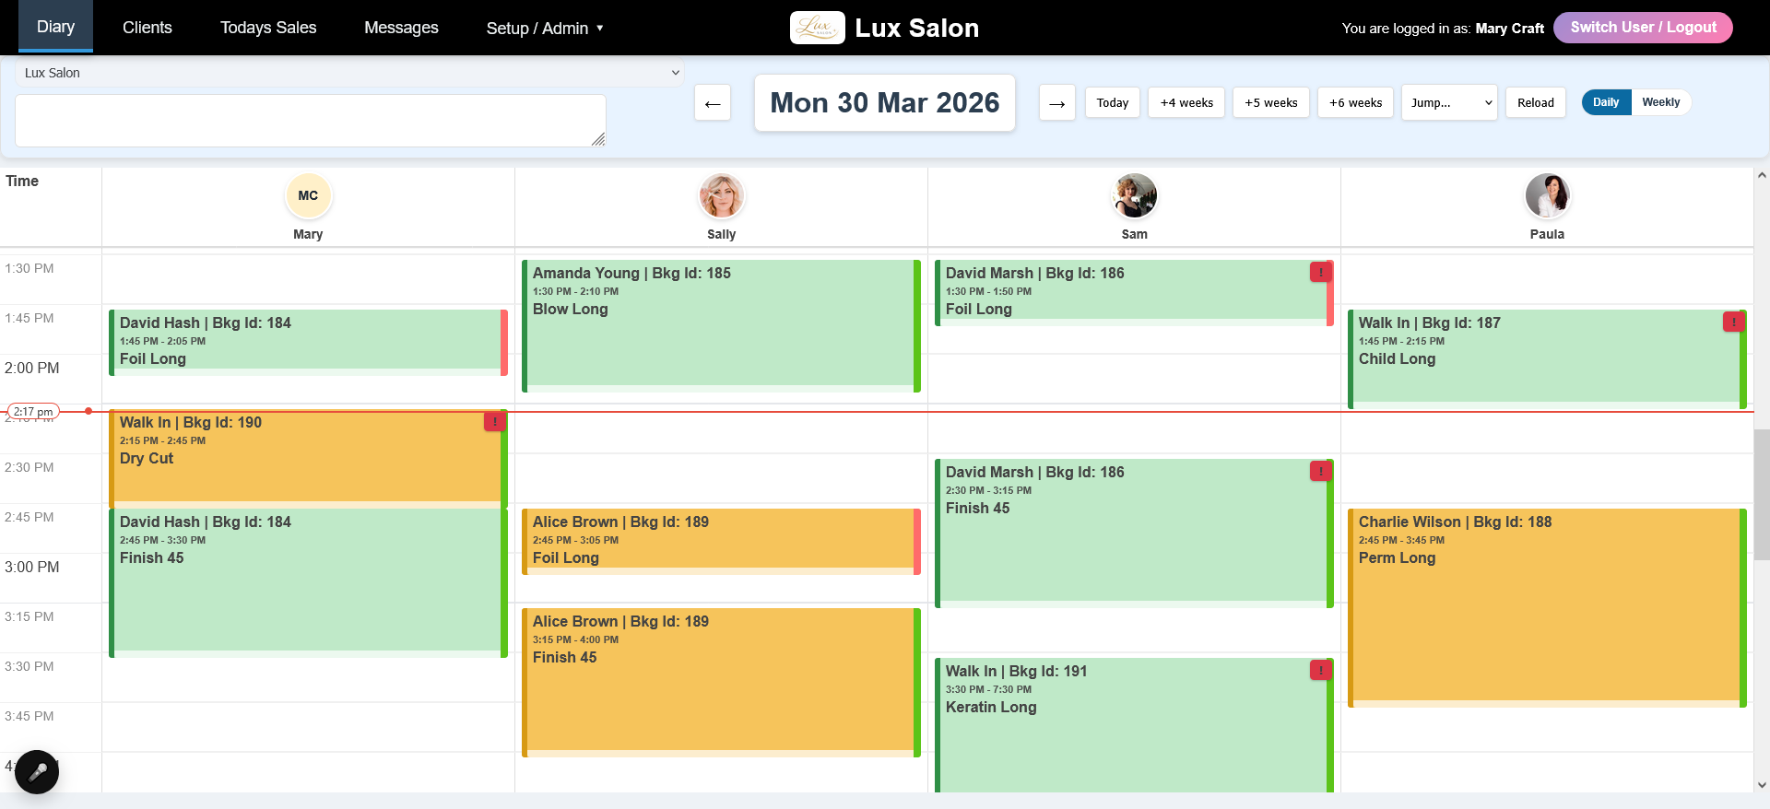Open Charlie Wilson Perm Long booking
The image size is (1770, 809).
pyautogui.click(x=1547, y=608)
